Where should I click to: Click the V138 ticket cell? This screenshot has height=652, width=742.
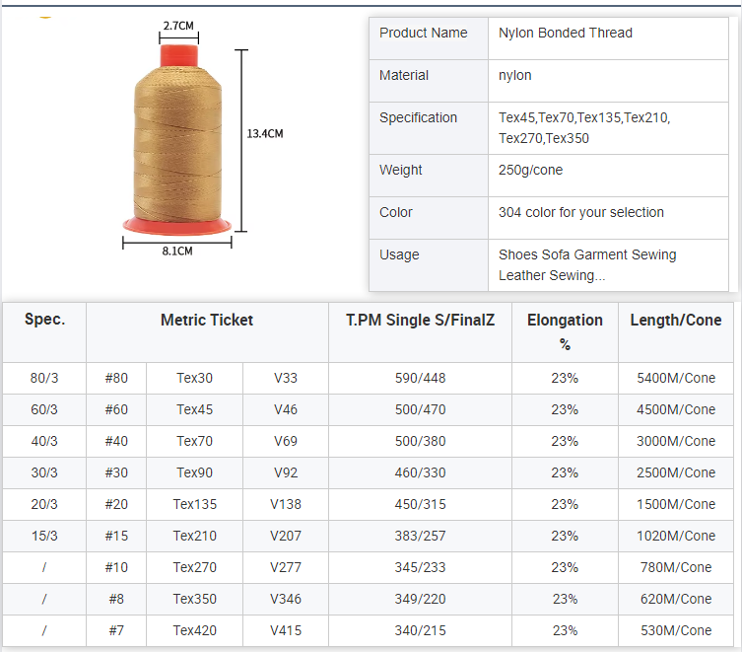(286, 504)
